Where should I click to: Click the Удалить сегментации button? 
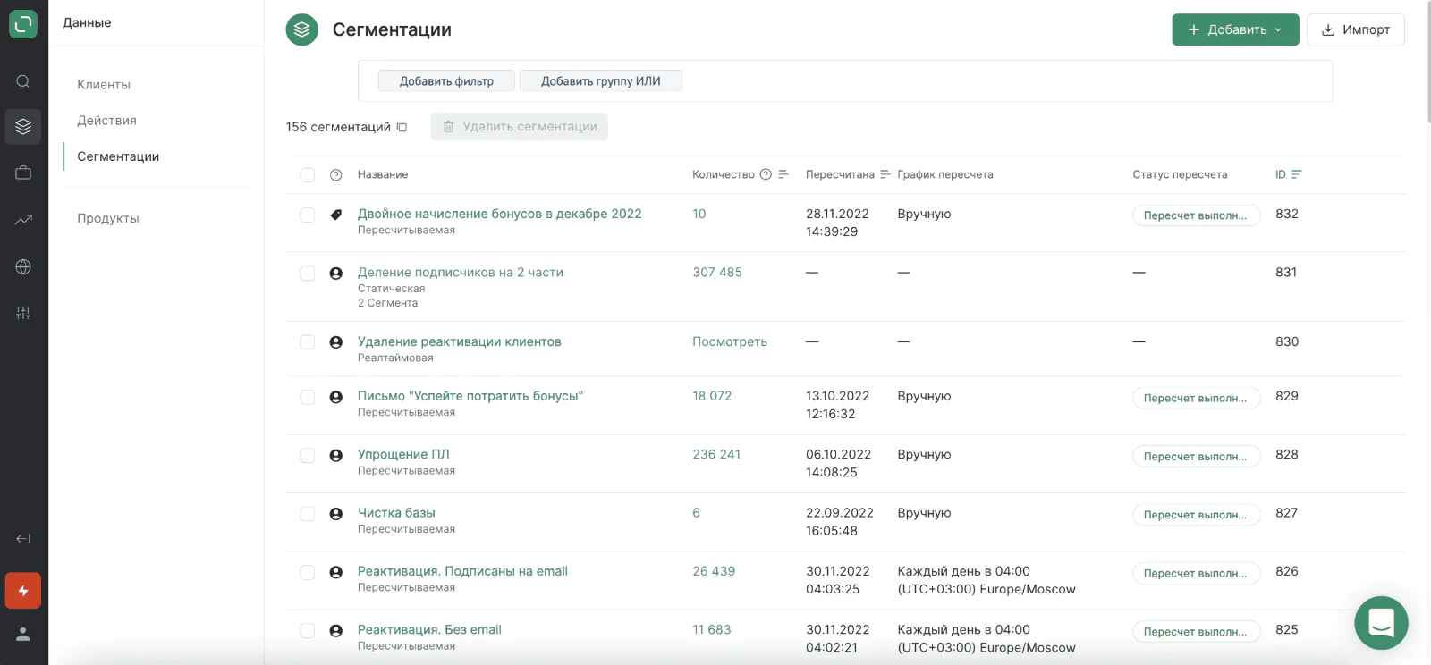click(x=519, y=127)
